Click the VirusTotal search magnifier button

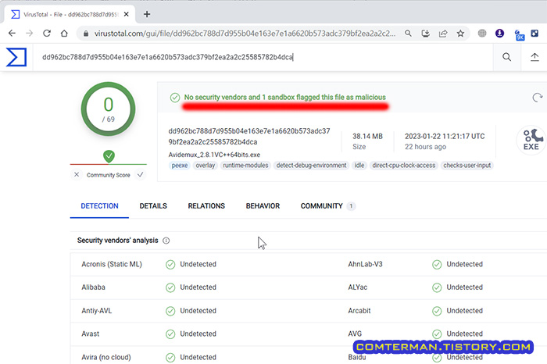(x=507, y=57)
